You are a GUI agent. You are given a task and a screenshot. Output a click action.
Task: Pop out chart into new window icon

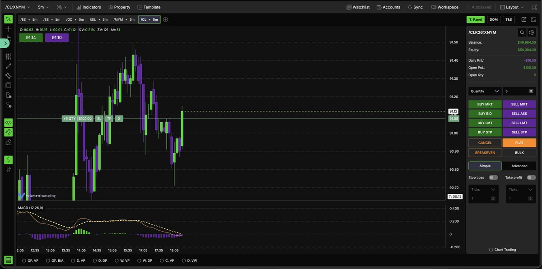pyautogui.click(x=524, y=19)
